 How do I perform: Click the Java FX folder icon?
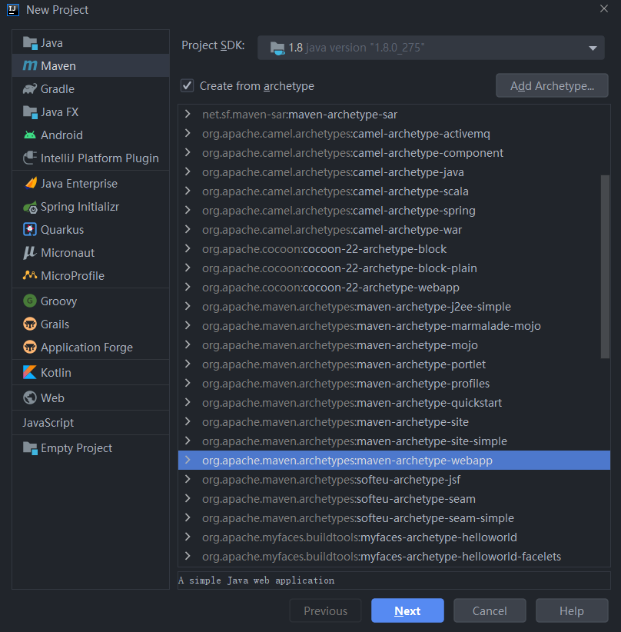point(30,112)
